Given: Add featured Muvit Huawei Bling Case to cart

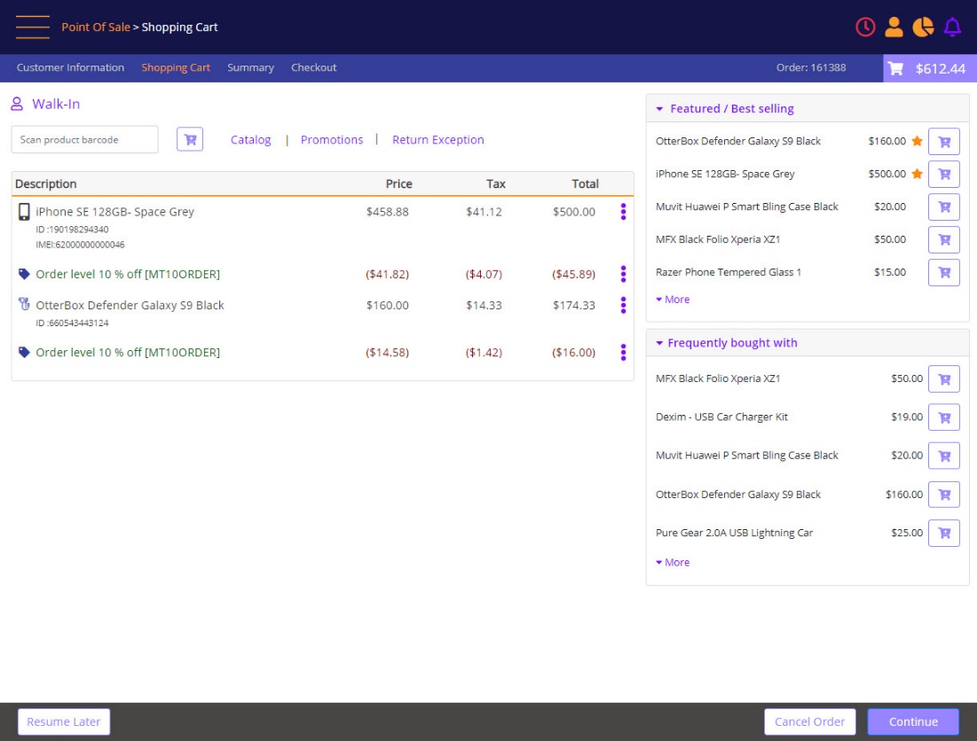Looking at the screenshot, I should tap(944, 207).
